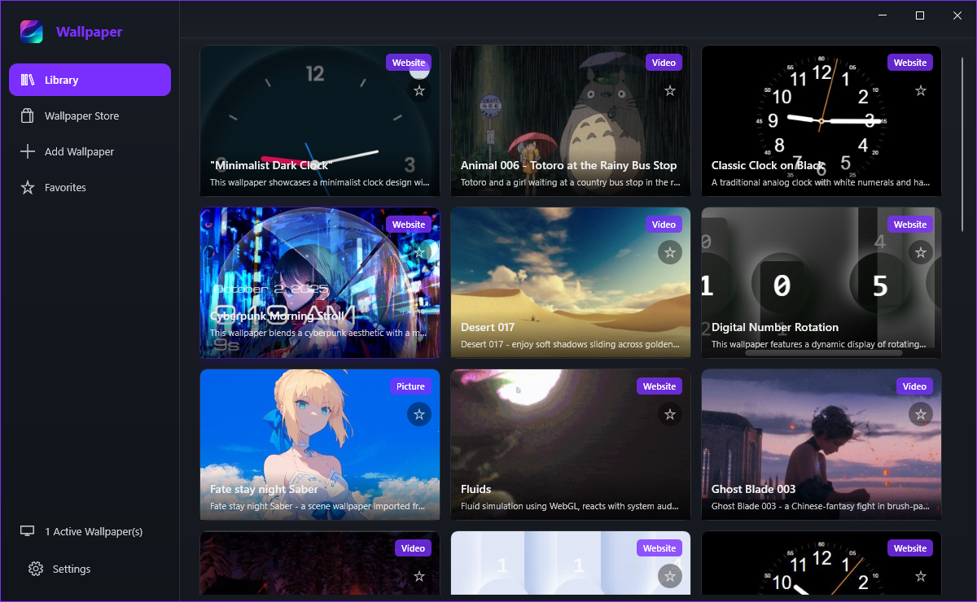
Task: Click the Add Wallpaper plus icon
Action: 28,151
